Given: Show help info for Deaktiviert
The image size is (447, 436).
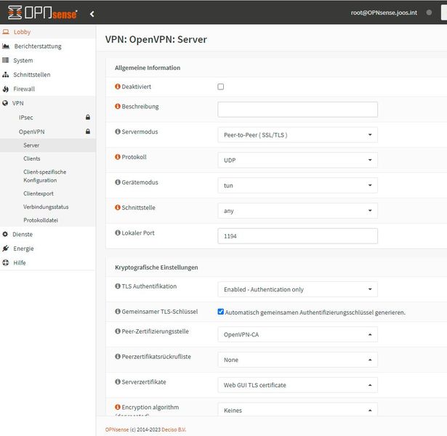Looking at the screenshot, I should tap(118, 86).
